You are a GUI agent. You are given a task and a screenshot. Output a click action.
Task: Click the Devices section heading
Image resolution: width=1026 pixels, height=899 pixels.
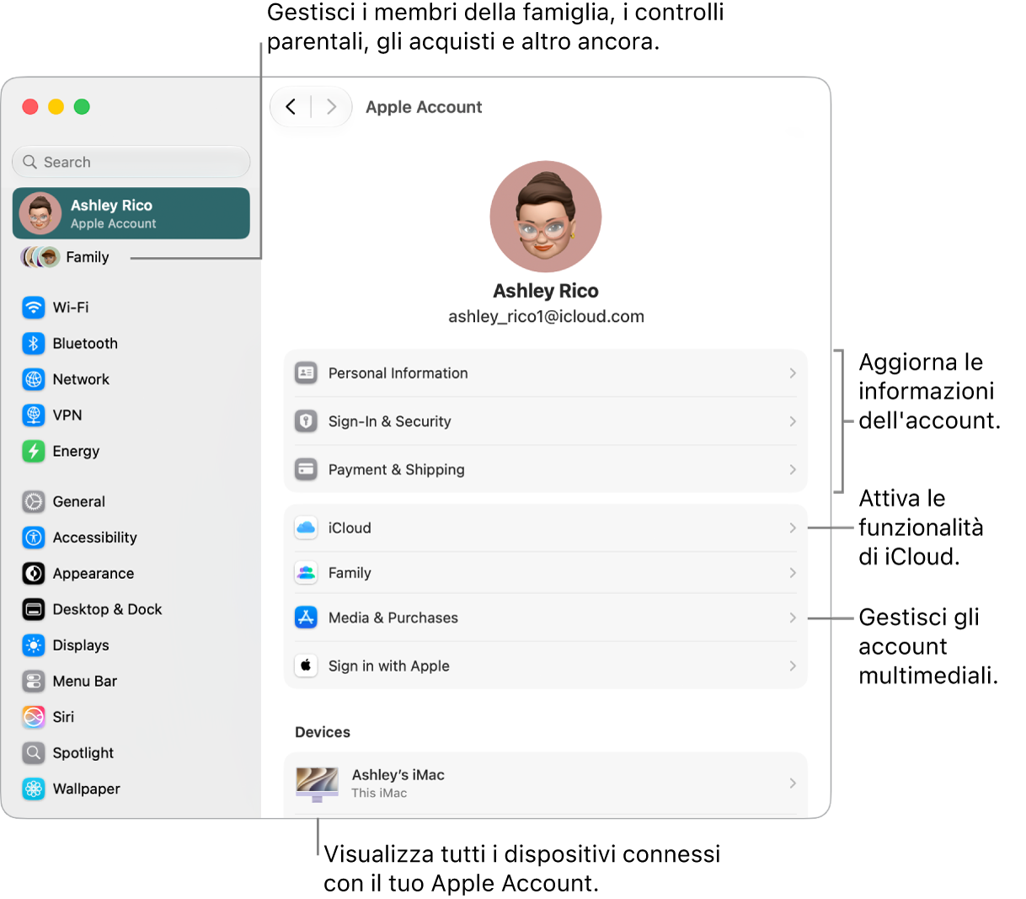pyautogui.click(x=323, y=732)
